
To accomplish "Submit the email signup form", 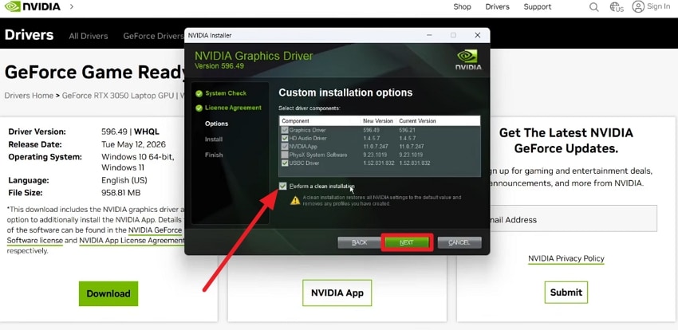I will pos(566,293).
